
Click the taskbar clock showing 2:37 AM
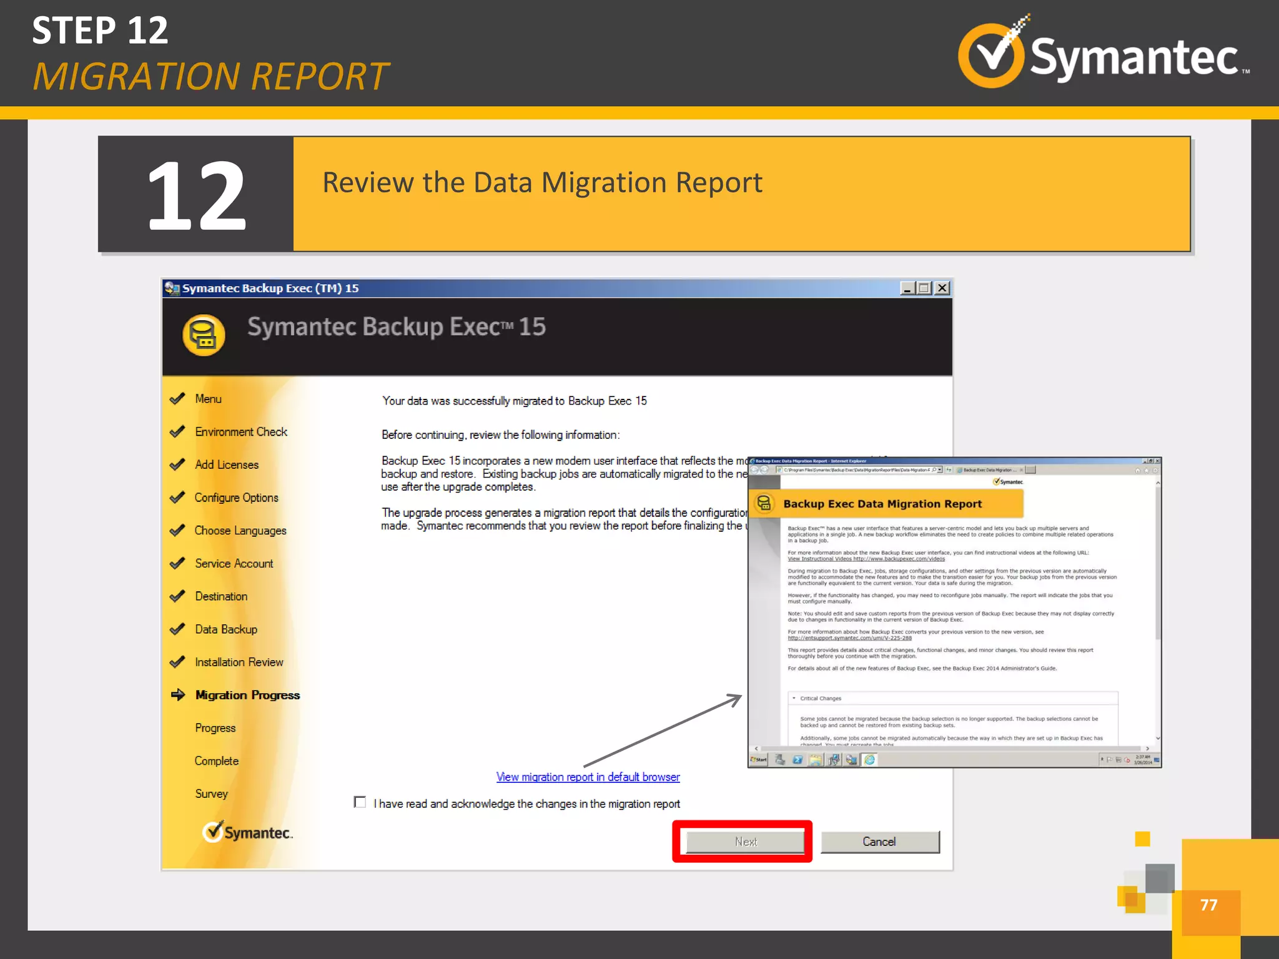1143,760
